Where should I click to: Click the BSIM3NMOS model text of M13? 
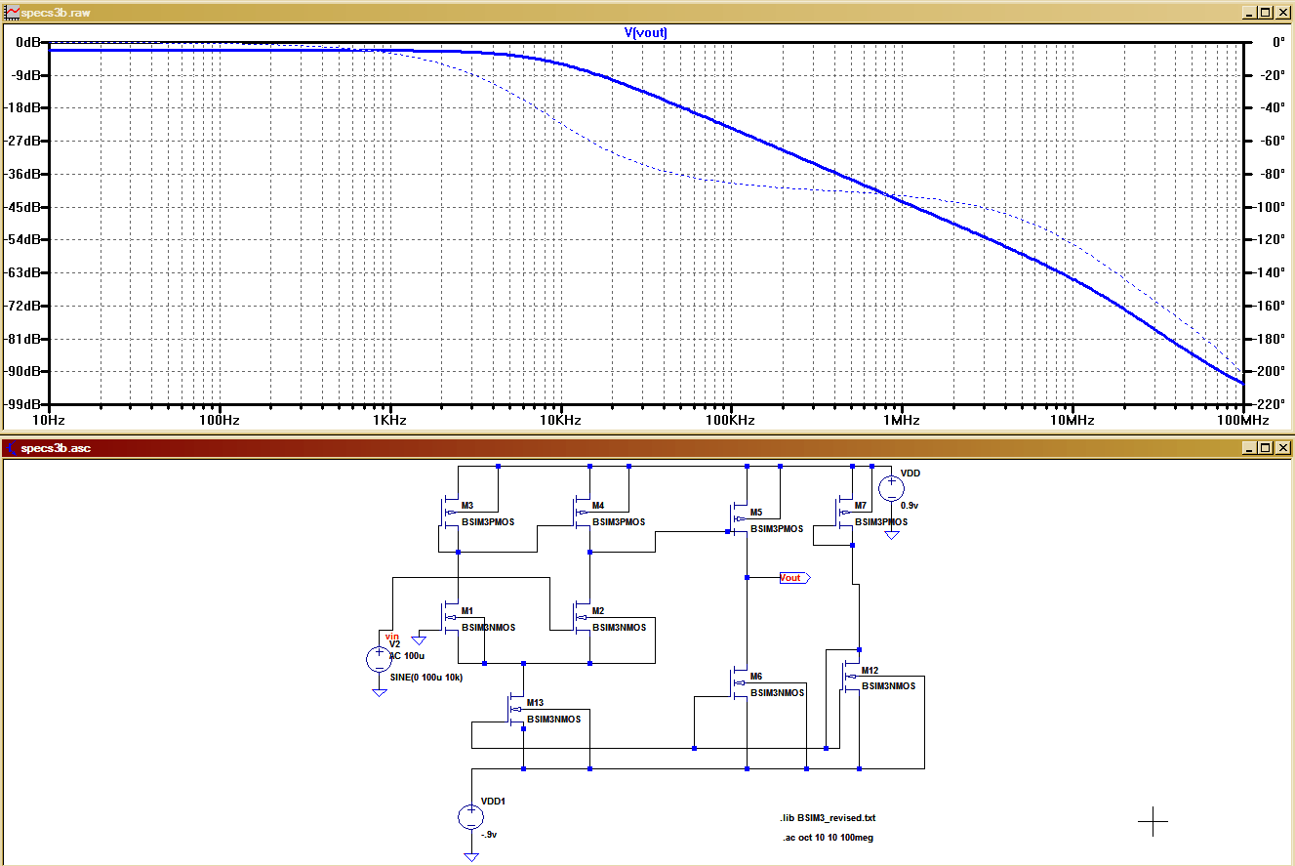(x=553, y=719)
